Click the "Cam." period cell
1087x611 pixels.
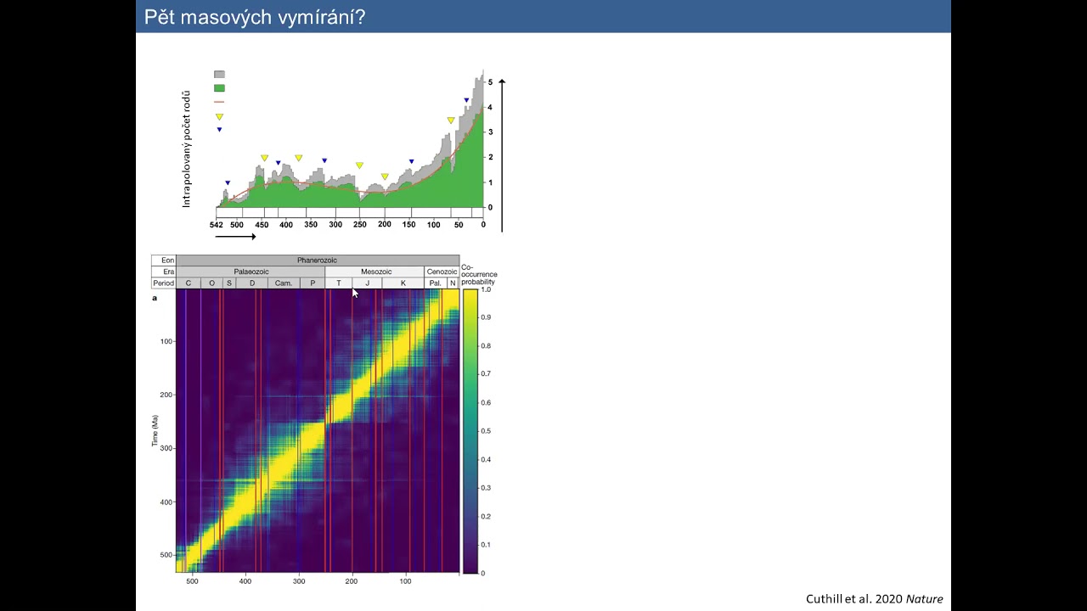click(x=284, y=283)
